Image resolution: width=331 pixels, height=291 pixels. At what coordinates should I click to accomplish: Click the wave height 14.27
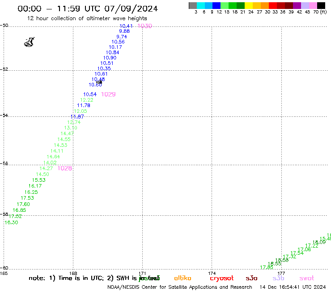pyautogui.click(x=46, y=168)
